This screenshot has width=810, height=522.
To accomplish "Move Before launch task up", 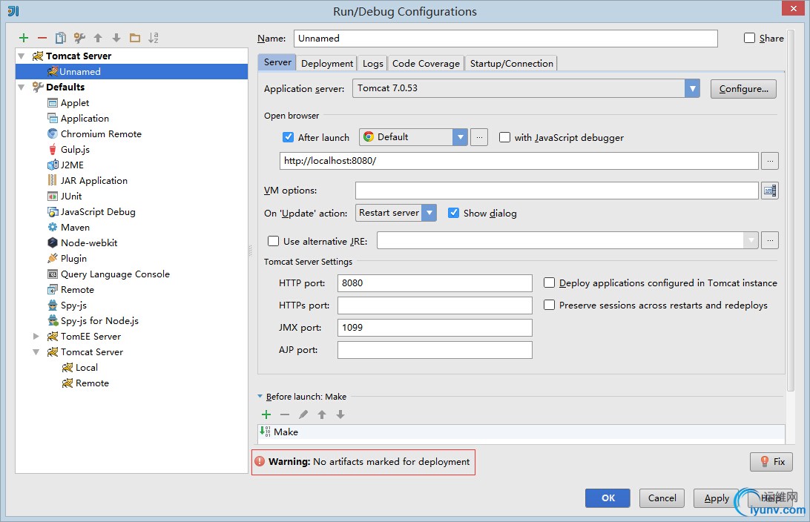I will tap(322, 414).
